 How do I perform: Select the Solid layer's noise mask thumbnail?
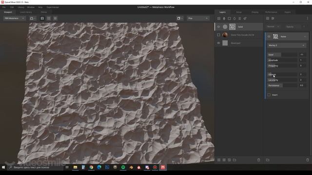[232, 27]
